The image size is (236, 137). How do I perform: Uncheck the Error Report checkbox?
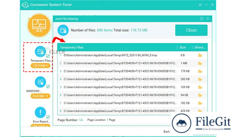tap(48, 117)
